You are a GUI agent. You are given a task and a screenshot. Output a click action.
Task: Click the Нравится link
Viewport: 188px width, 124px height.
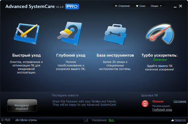[180, 120]
